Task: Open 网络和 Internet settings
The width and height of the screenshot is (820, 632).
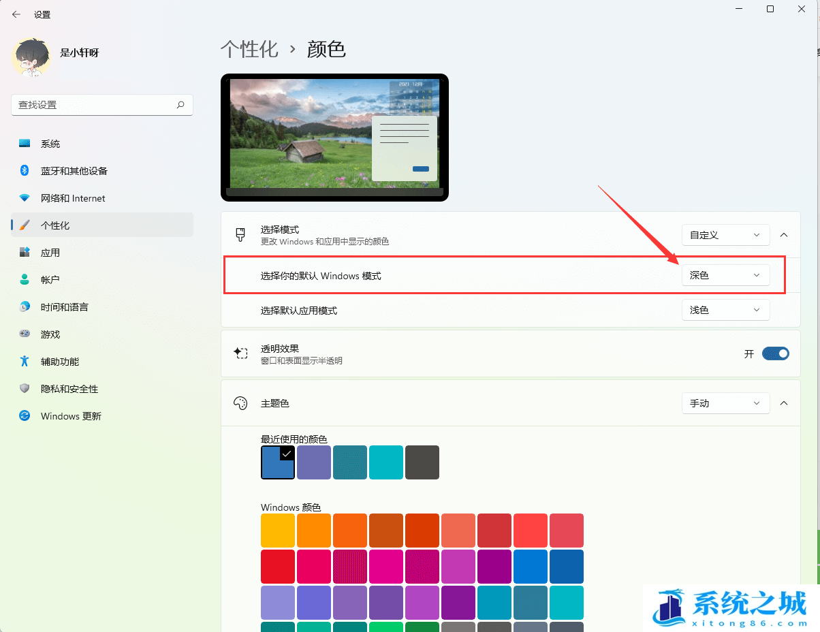Action: [102, 198]
